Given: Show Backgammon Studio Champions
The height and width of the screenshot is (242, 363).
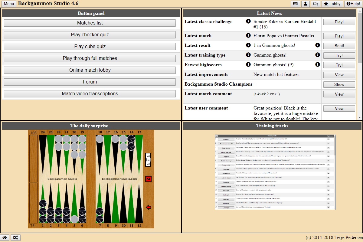Looking at the screenshot, I should click(339, 84).
